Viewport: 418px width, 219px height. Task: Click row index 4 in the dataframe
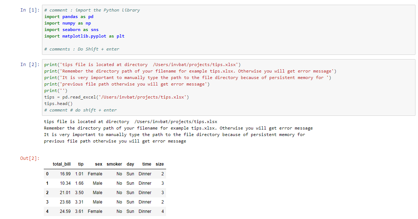pyautogui.click(x=47, y=211)
